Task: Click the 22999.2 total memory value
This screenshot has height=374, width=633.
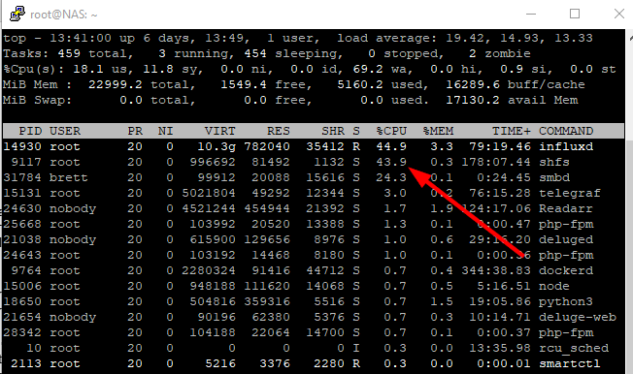Action: [x=116, y=84]
